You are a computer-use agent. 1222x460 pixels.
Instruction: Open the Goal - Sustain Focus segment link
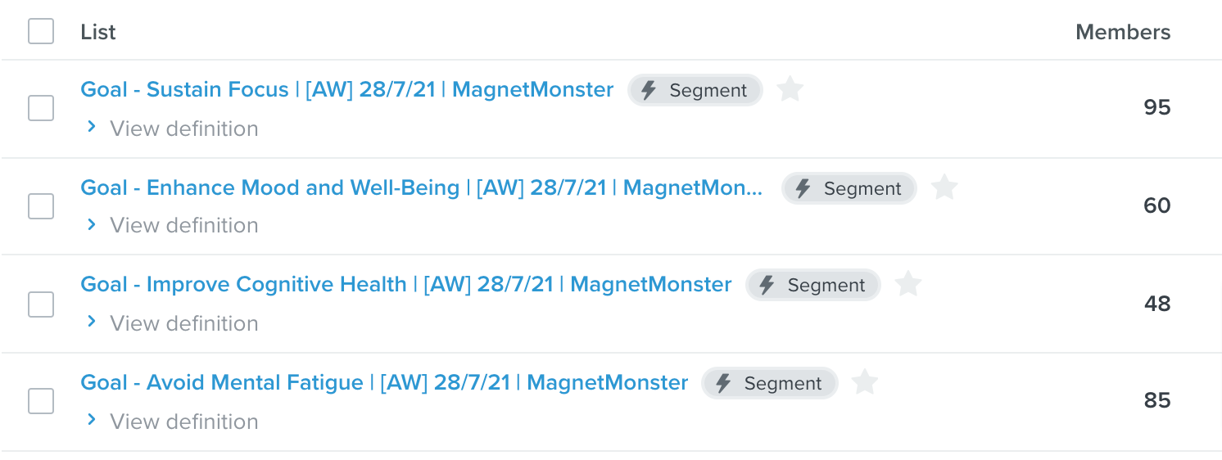[347, 89]
